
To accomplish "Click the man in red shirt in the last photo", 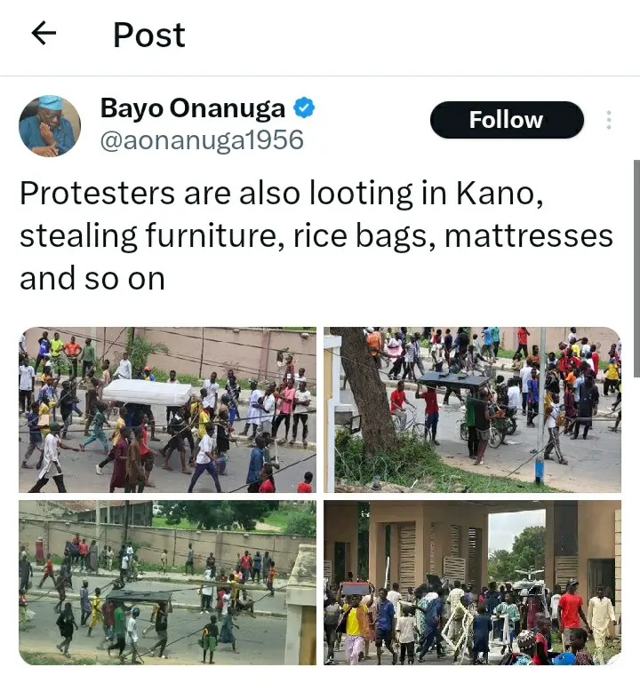I will coord(571,612).
